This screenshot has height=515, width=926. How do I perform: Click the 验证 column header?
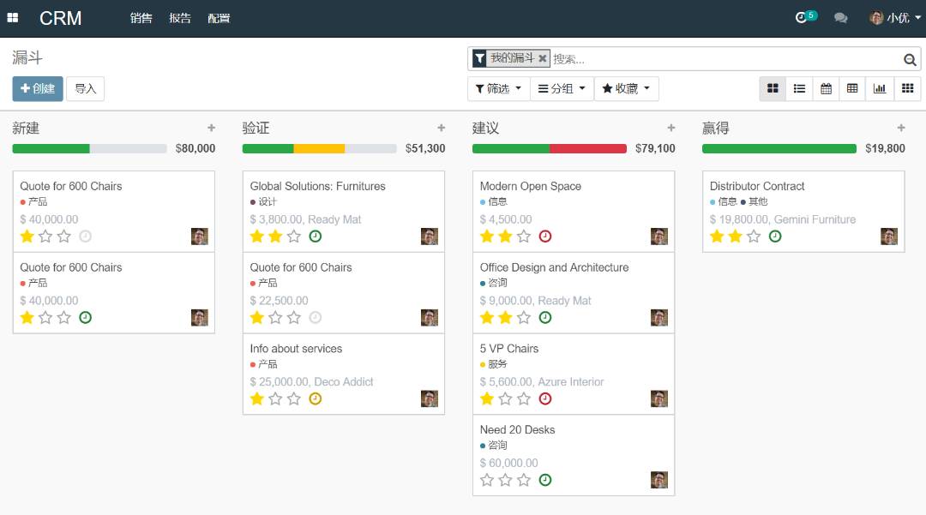pos(256,128)
